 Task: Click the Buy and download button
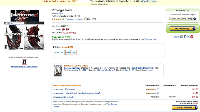(185, 108)
